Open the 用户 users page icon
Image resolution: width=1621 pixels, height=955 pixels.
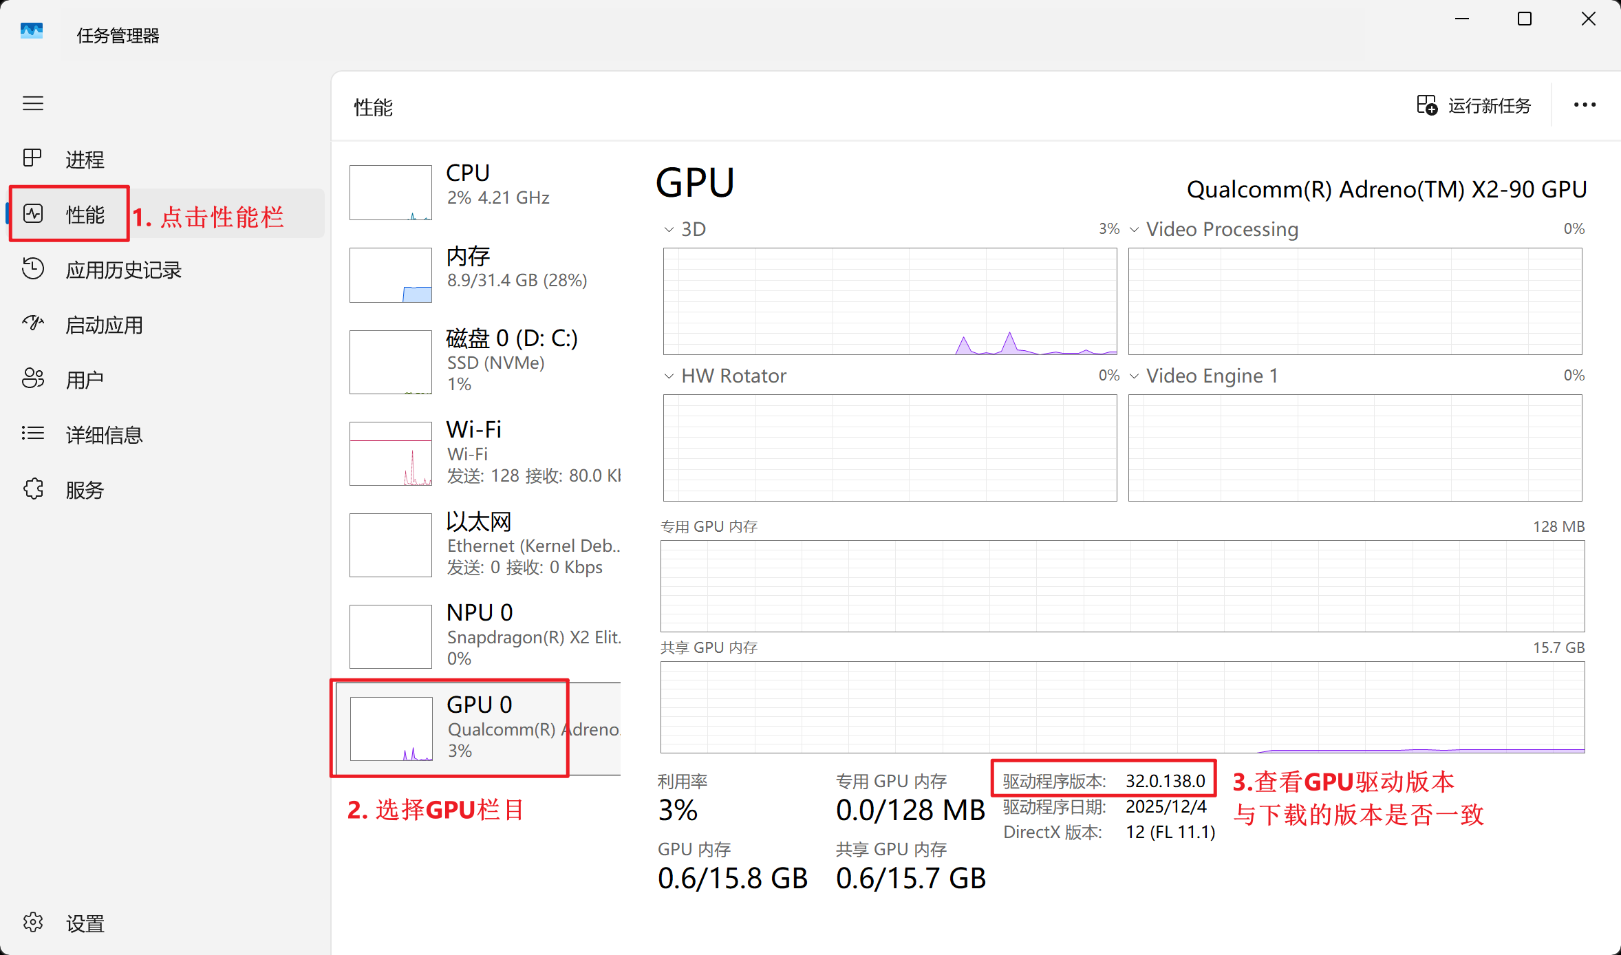pos(33,378)
